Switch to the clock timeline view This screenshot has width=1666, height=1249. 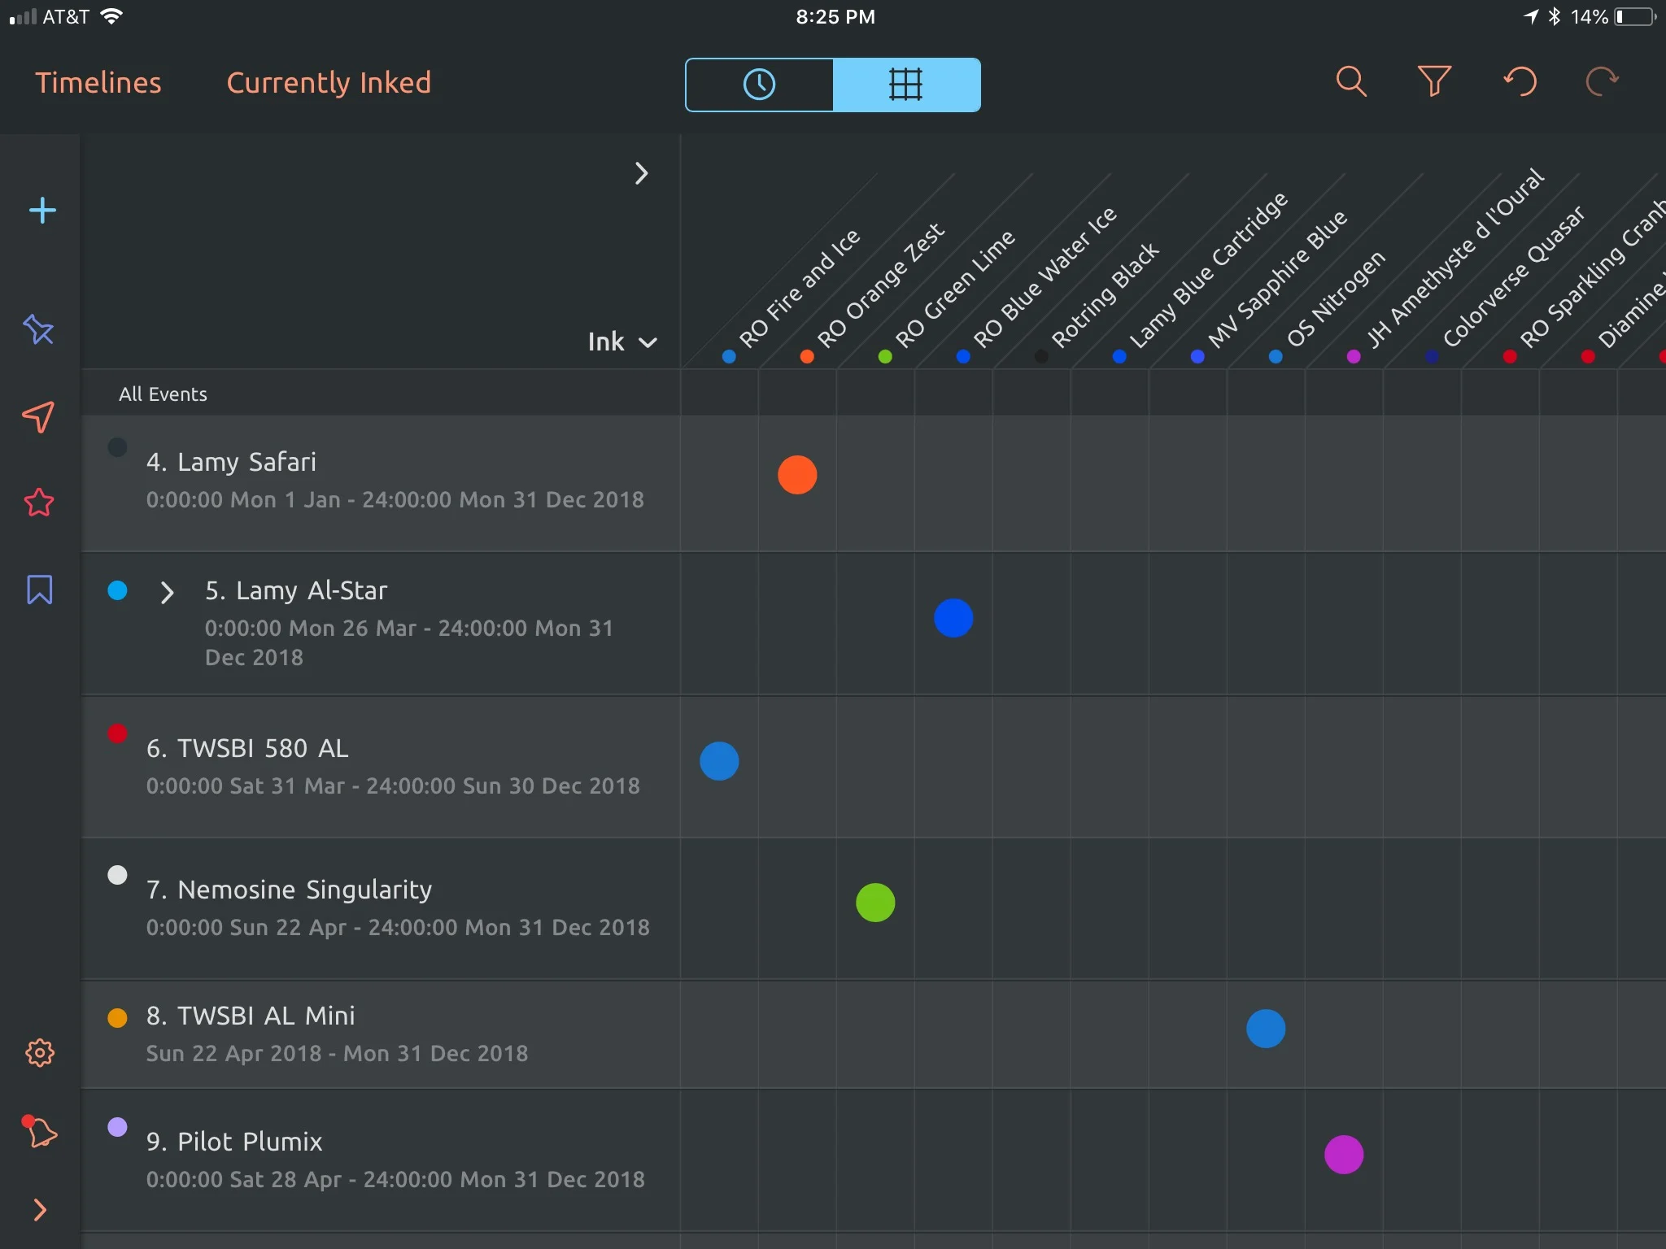760,85
